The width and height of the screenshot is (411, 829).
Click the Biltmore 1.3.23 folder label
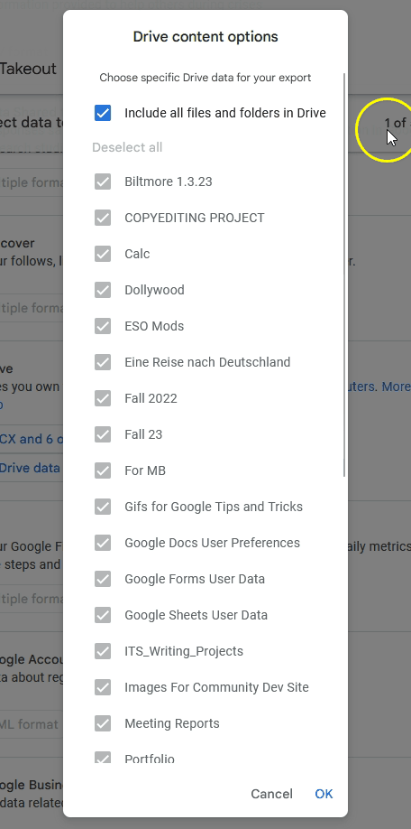click(x=169, y=182)
